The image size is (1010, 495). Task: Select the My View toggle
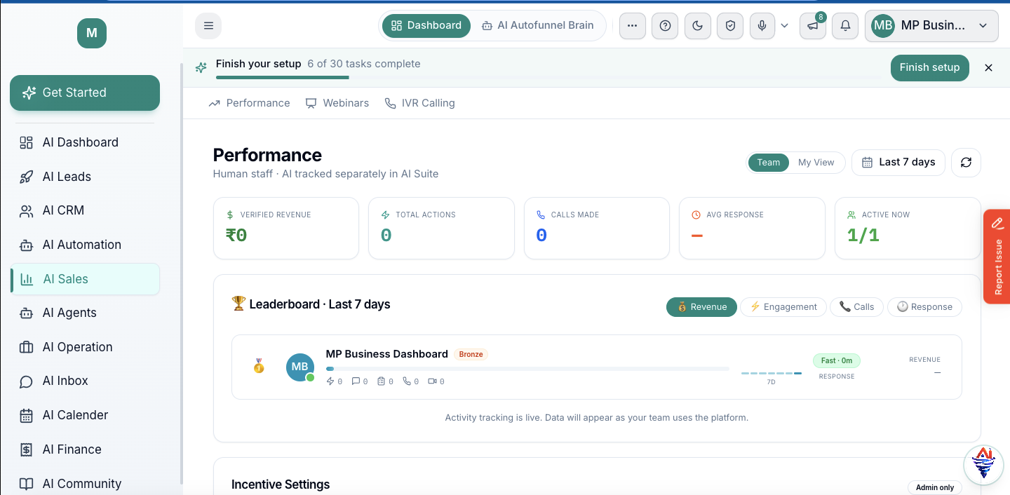[816, 162]
